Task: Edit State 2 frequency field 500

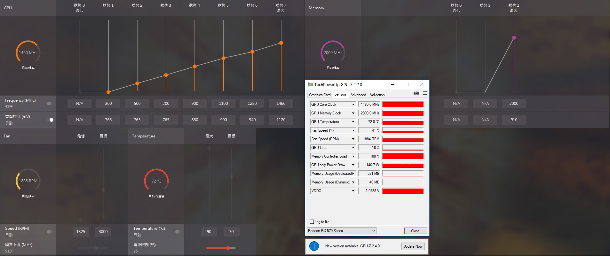Action: [x=137, y=104]
